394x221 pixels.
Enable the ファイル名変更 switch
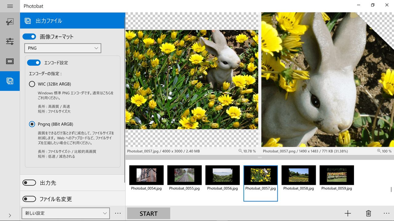tap(29, 199)
